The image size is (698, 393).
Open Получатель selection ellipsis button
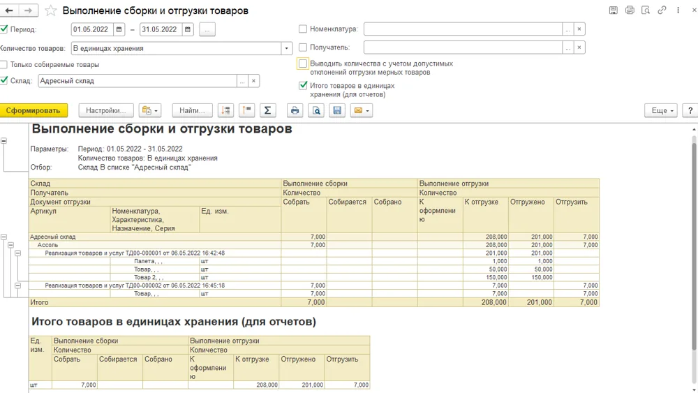pyautogui.click(x=567, y=47)
